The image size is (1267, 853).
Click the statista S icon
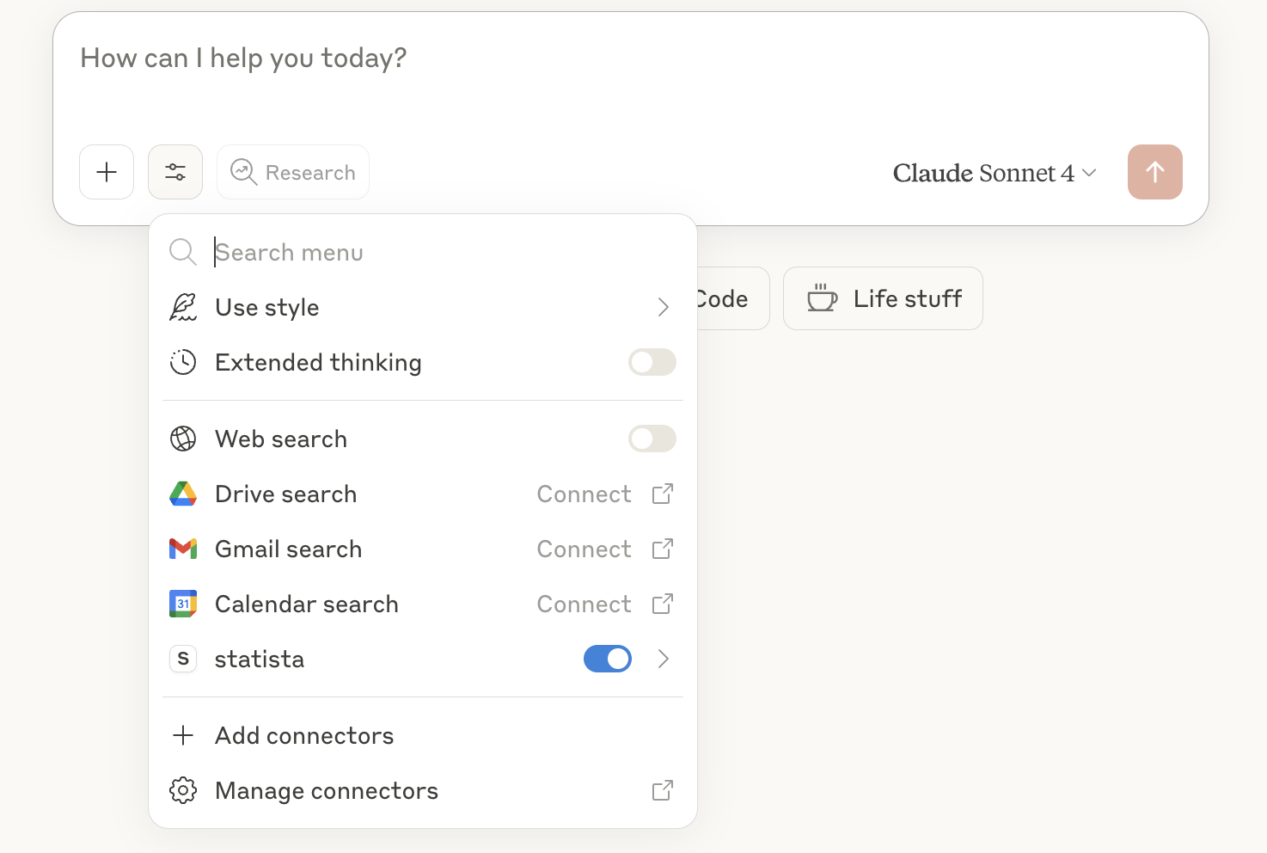(183, 659)
